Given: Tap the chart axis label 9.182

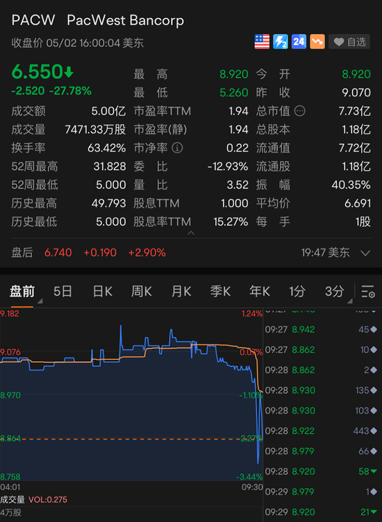Looking at the screenshot, I should pyautogui.click(x=10, y=314).
